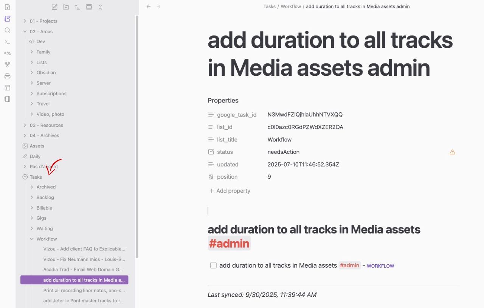Image resolution: width=484 pixels, height=308 pixels.
Task: Click the Workflow breadcrumb in the header
Action: (x=290, y=6)
